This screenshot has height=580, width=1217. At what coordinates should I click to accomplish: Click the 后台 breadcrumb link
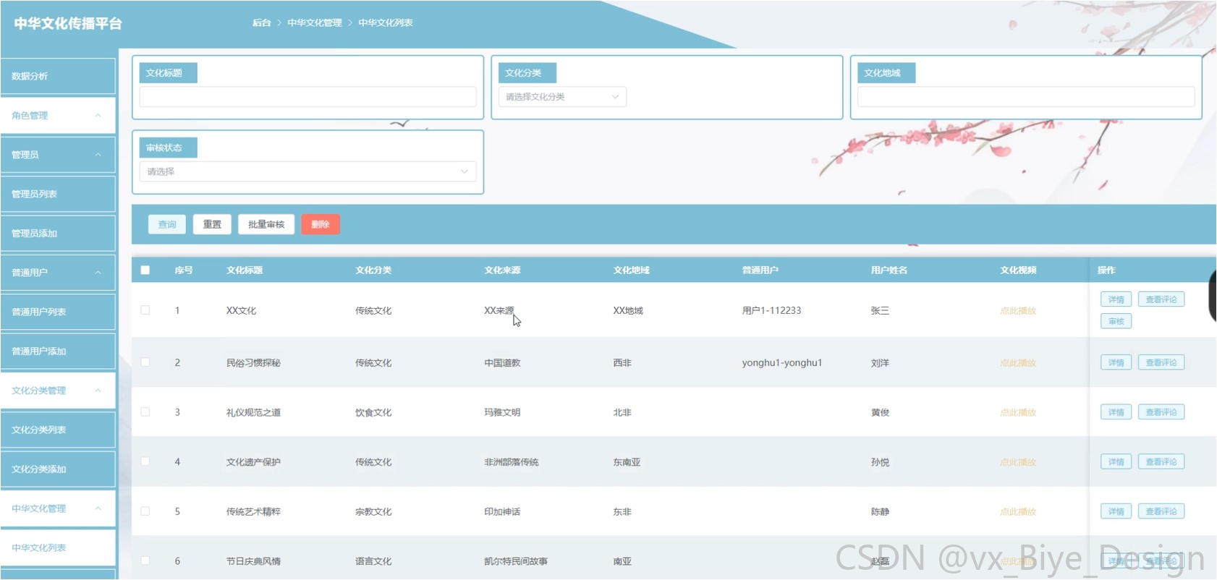[x=261, y=22]
